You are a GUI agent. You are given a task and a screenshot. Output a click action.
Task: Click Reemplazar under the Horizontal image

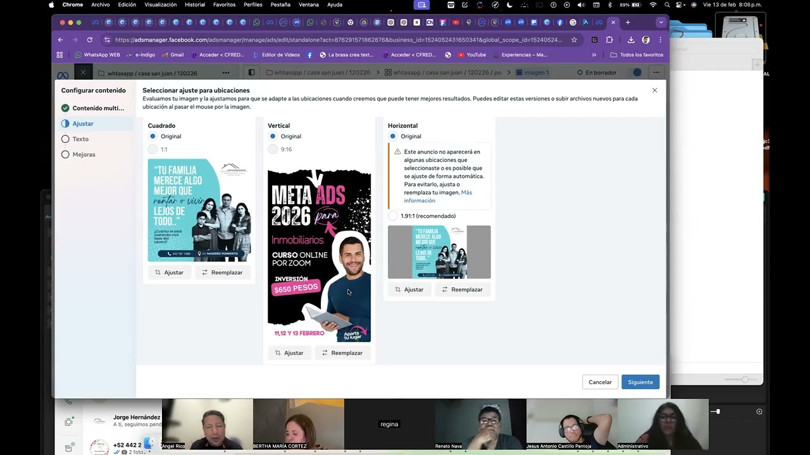[x=463, y=289]
